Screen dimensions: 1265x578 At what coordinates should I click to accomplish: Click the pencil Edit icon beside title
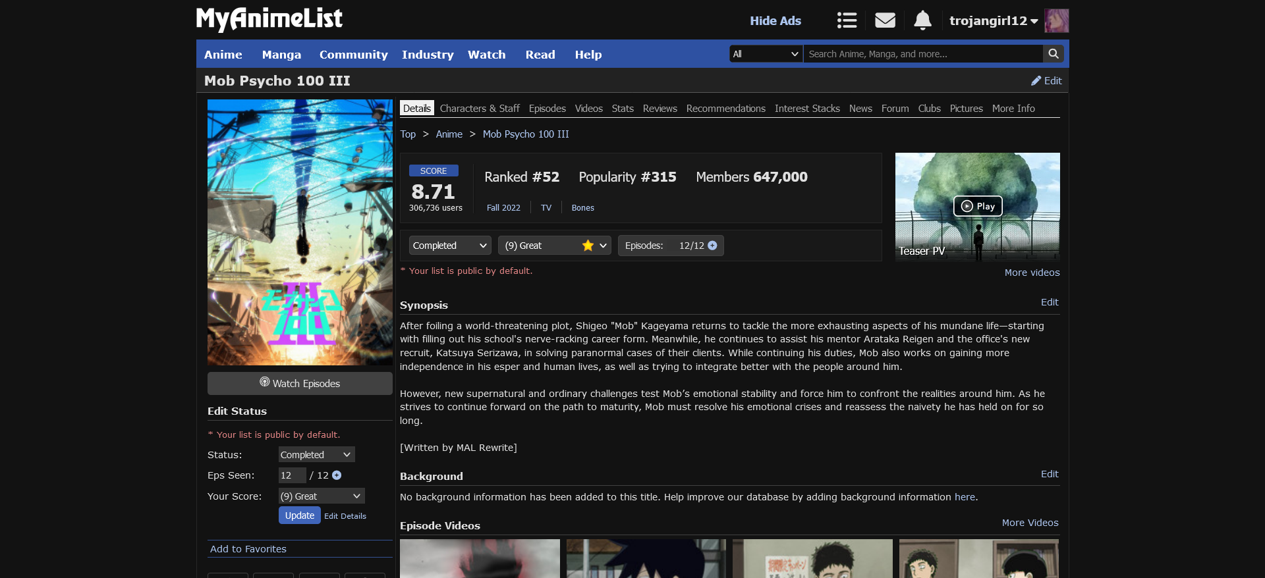tap(1046, 80)
